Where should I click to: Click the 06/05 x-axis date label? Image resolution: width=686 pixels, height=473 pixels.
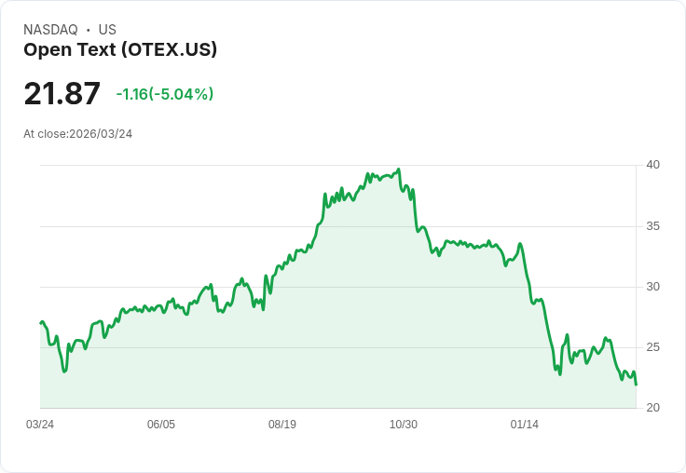pyautogui.click(x=161, y=425)
